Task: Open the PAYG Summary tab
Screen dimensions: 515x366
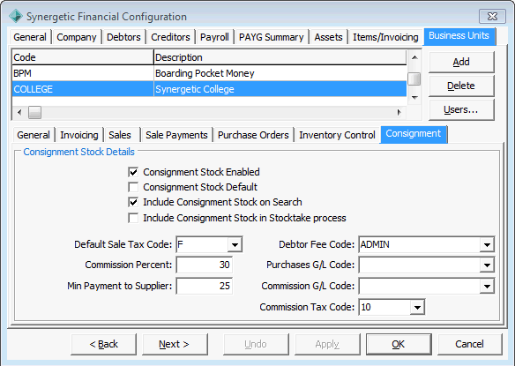Action: 272,37
